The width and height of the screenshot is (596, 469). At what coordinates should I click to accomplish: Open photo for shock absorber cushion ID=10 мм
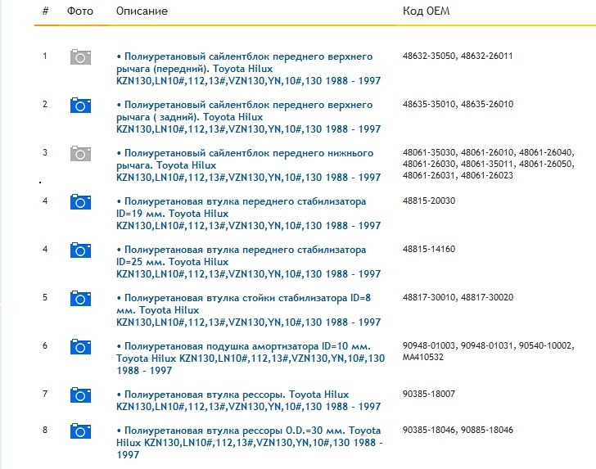[x=80, y=346]
